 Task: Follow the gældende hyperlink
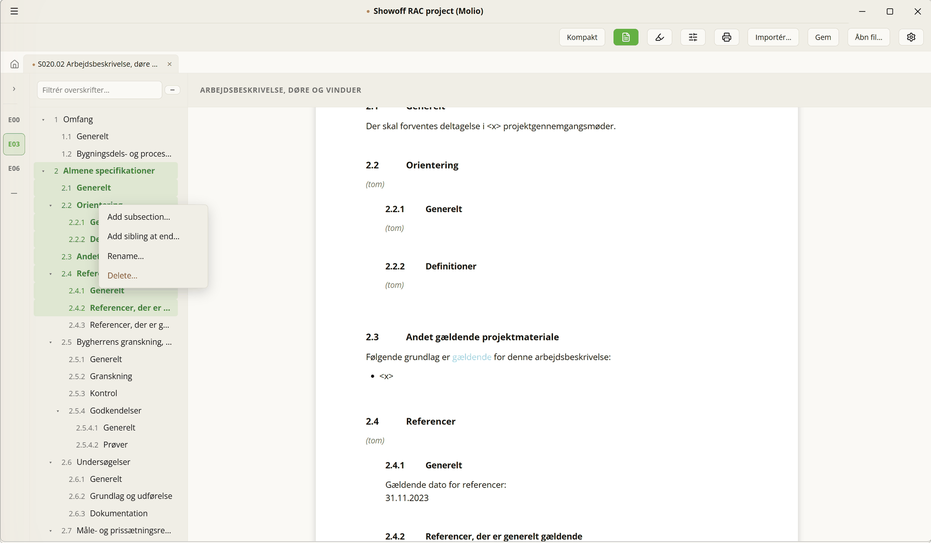coord(472,357)
